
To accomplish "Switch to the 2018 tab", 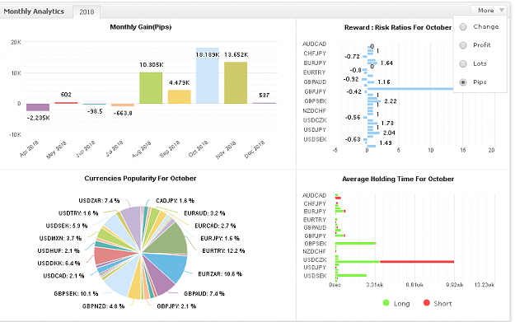I will click(87, 12).
